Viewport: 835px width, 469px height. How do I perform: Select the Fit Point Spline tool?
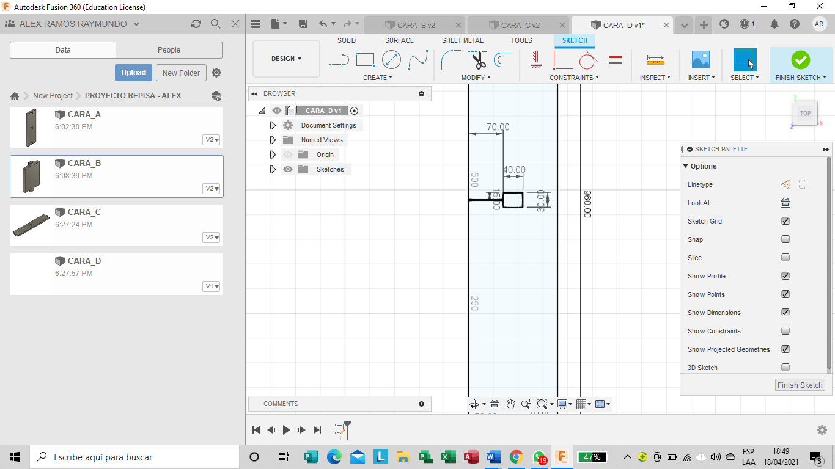tap(418, 59)
